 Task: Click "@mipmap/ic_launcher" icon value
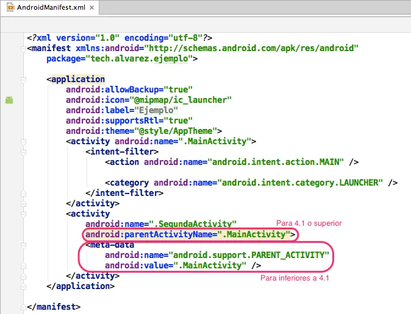pos(180,100)
